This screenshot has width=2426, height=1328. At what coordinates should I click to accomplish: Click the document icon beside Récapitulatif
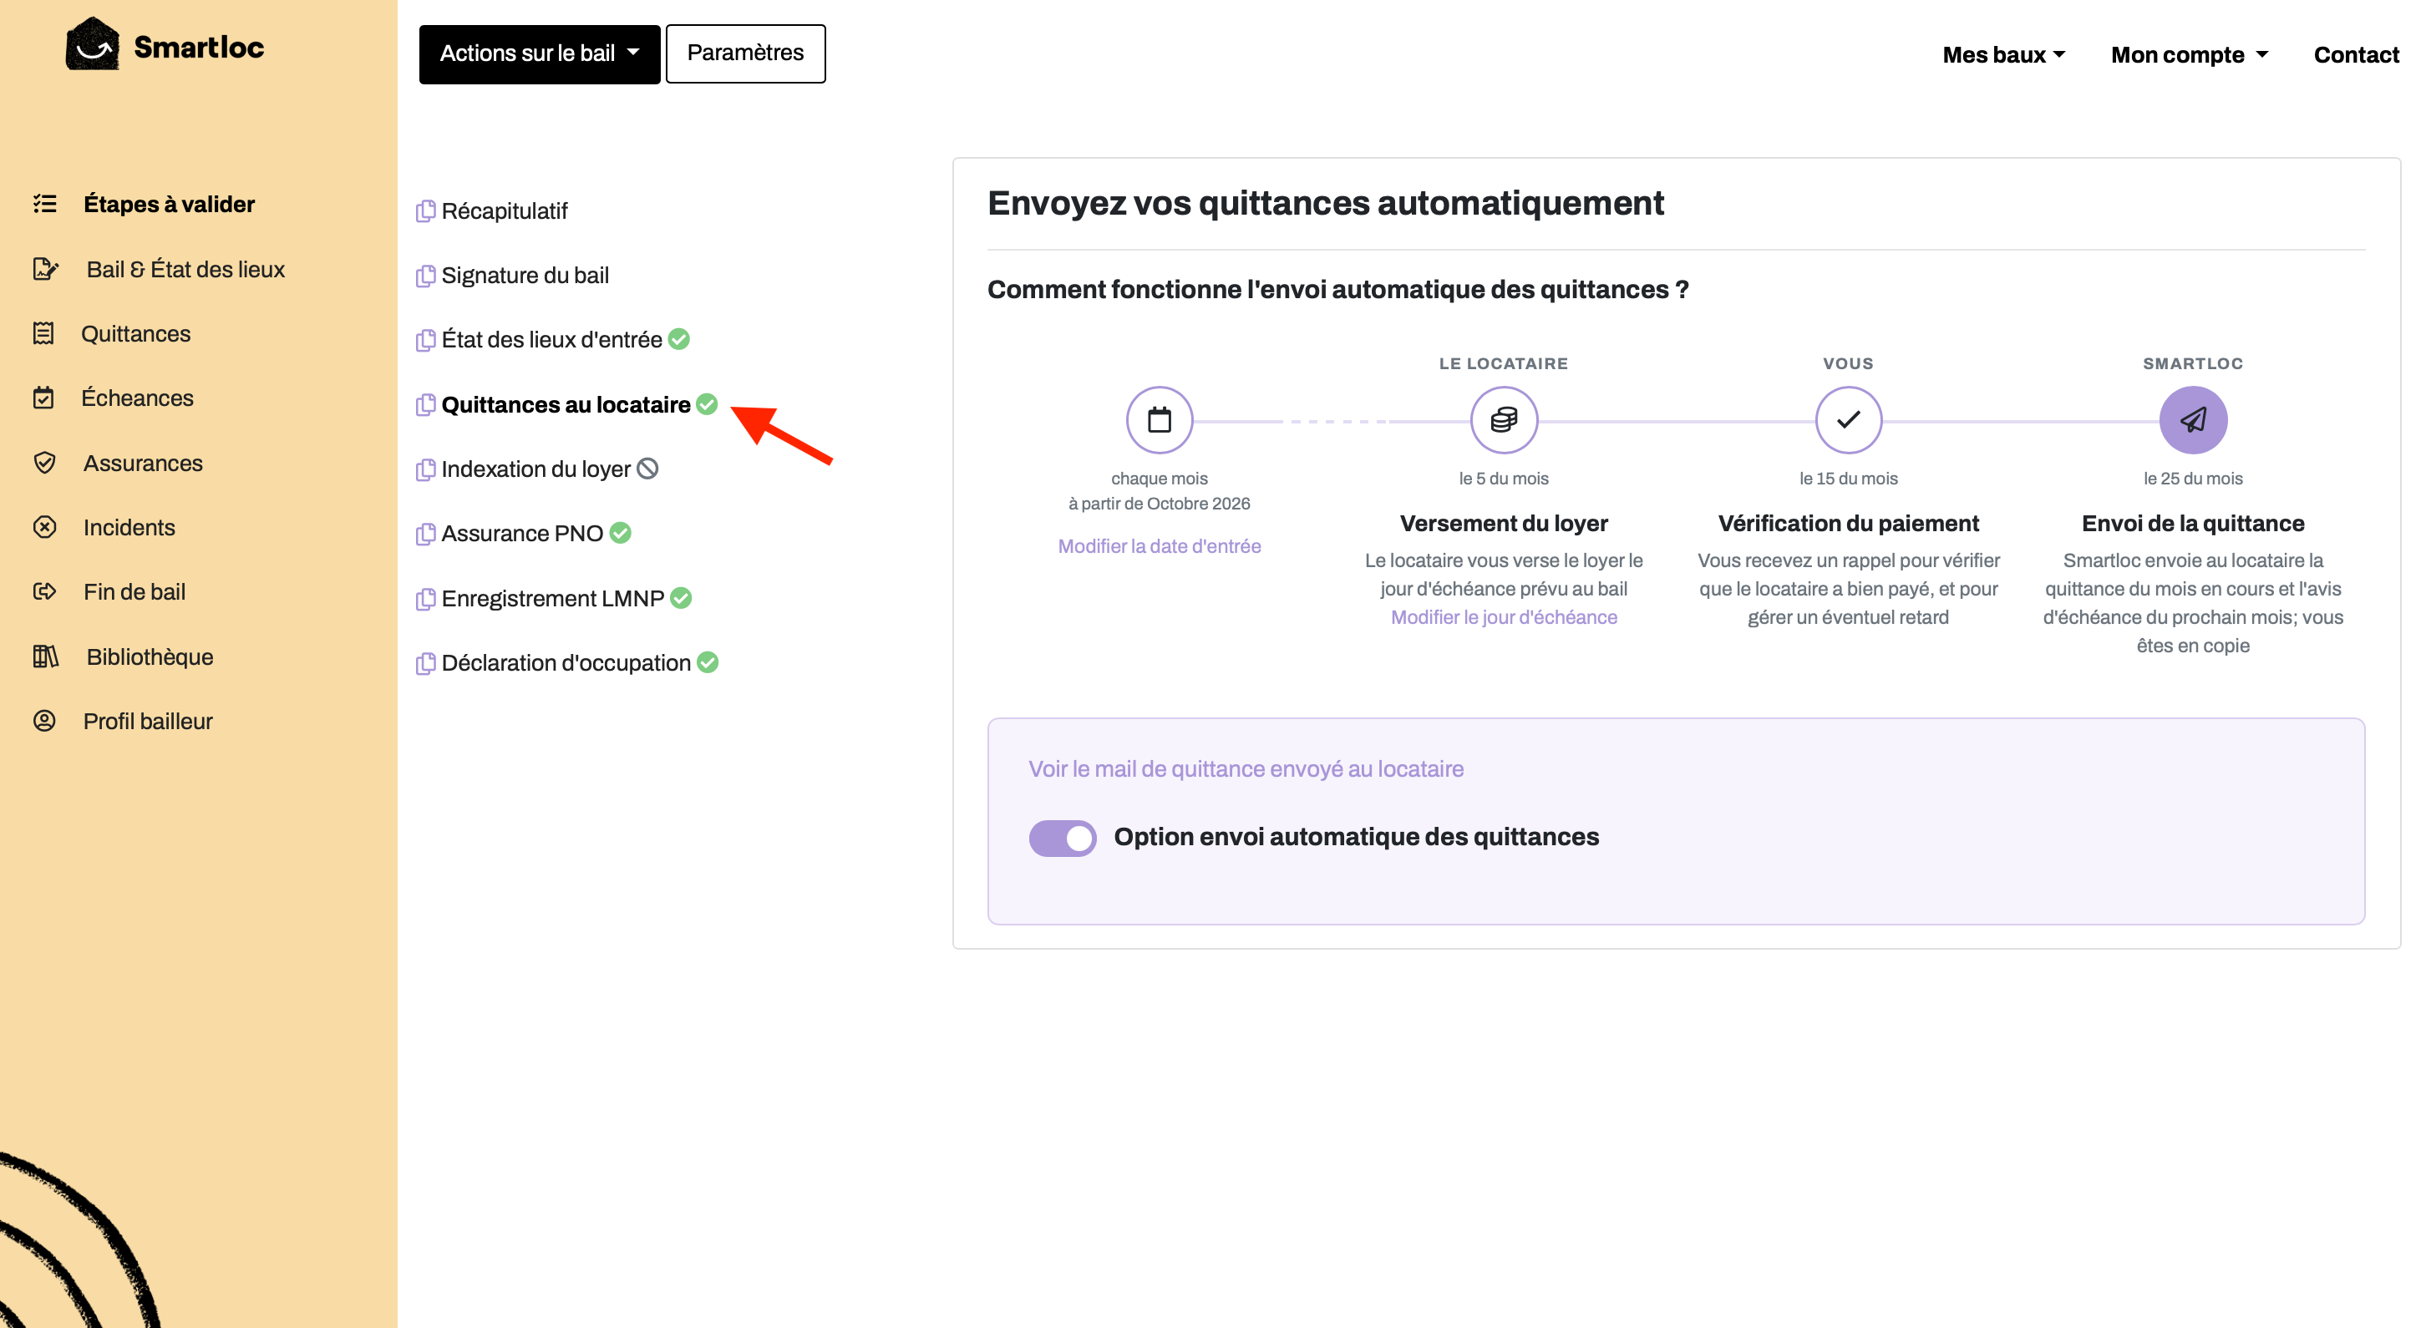(x=426, y=211)
